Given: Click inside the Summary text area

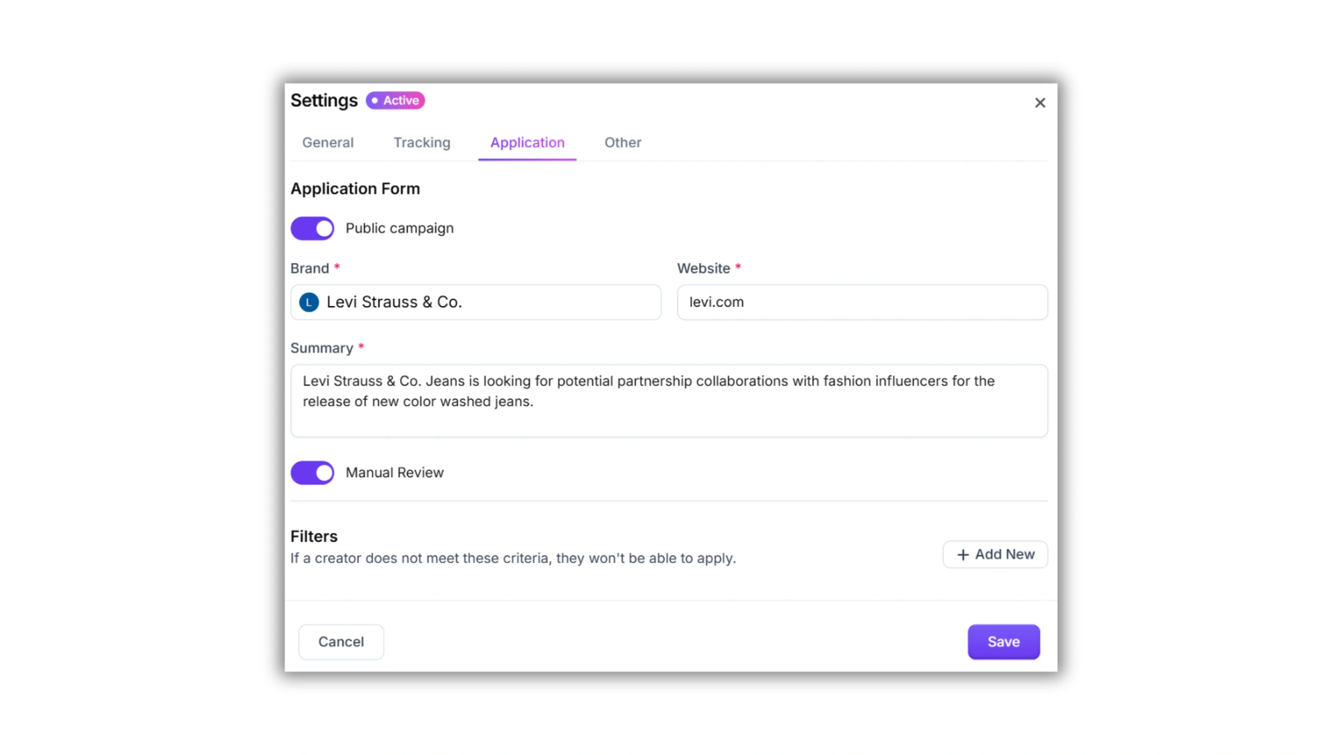Looking at the screenshot, I should [x=668, y=401].
